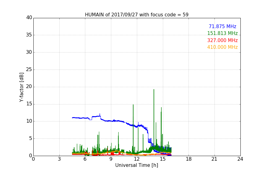267x178 pixels.
Task: Click y-axis tick label 10
Action: tap(29, 121)
